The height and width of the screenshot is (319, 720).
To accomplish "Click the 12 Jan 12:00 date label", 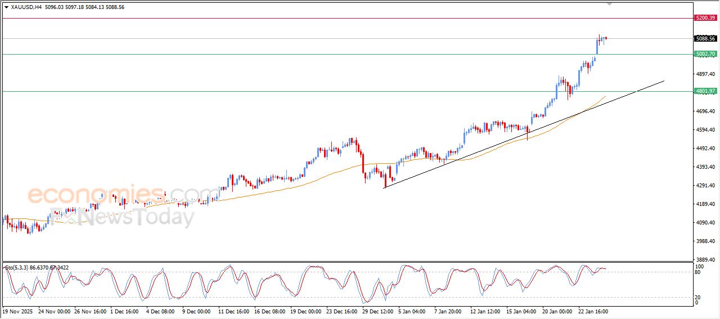I will 485,311.
